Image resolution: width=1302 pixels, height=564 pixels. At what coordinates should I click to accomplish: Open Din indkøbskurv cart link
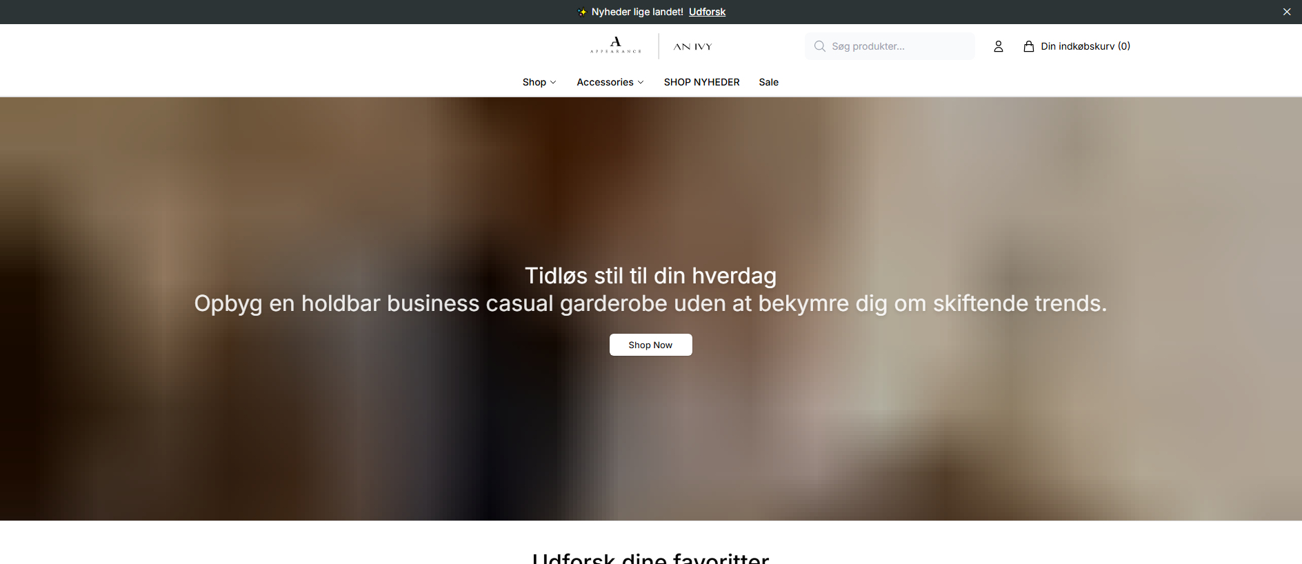pyautogui.click(x=1076, y=46)
